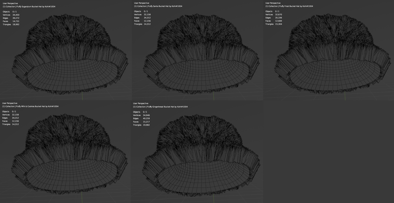Click Sugarplum vertices value 34,450

(16, 15)
